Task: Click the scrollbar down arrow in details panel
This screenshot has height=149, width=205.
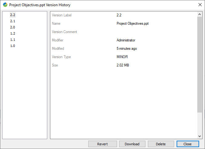Action: click(200, 136)
